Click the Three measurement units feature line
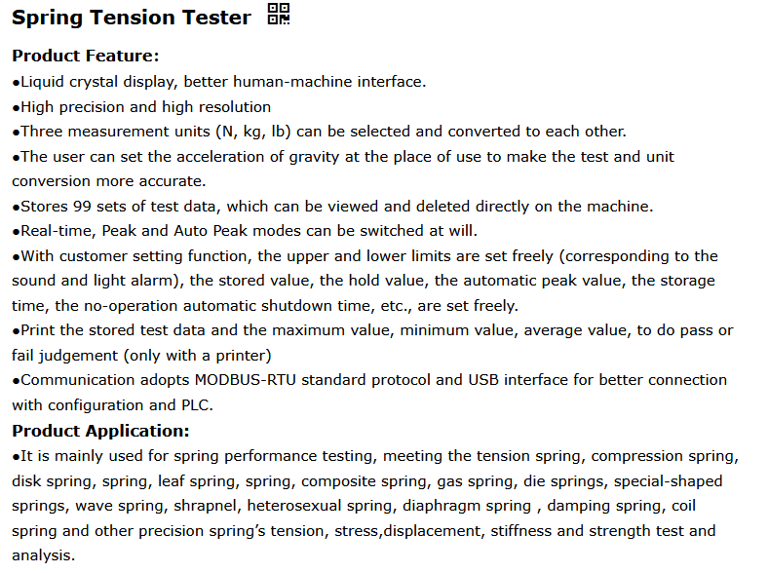Viewport: 769px width, 573px height. click(x=323, y=132)
